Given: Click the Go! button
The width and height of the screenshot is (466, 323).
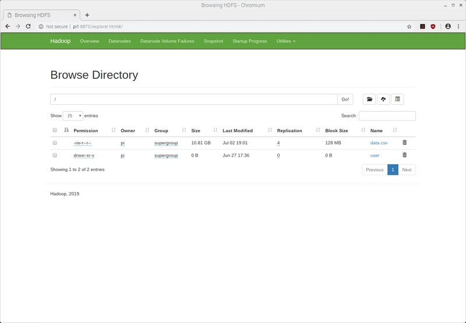Looking at the screenshot, I should point(345,99).
